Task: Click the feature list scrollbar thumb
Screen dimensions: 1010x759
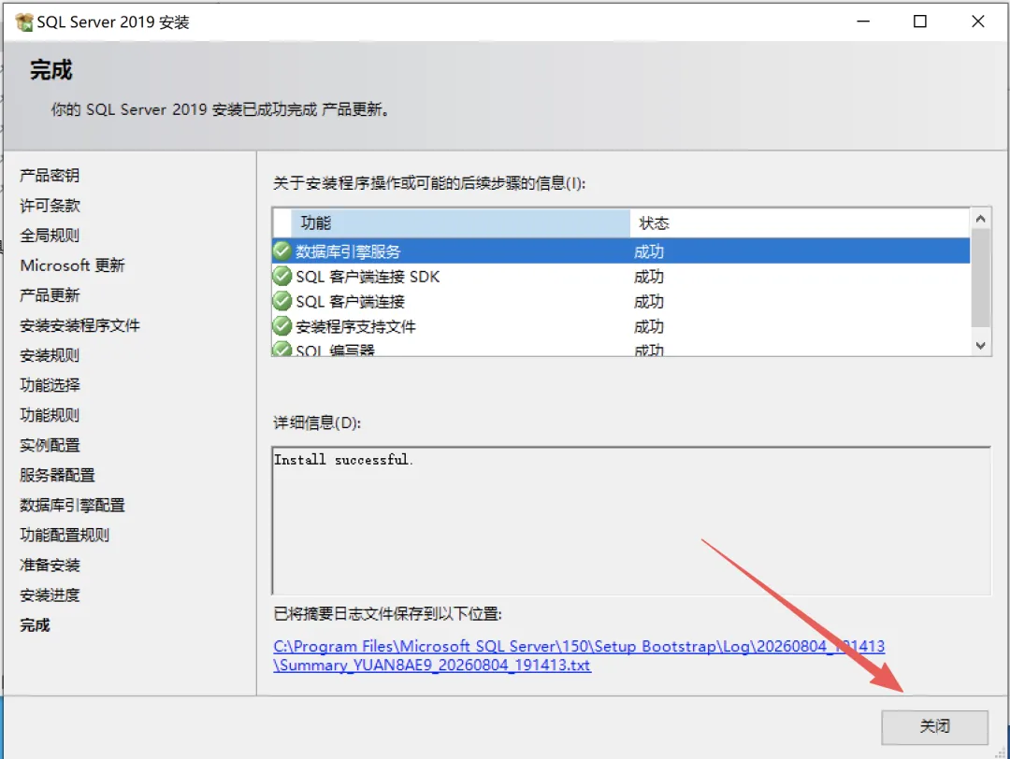Action: click(980, 278)
